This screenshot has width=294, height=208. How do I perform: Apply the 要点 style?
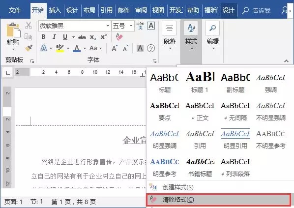[165, 111]
